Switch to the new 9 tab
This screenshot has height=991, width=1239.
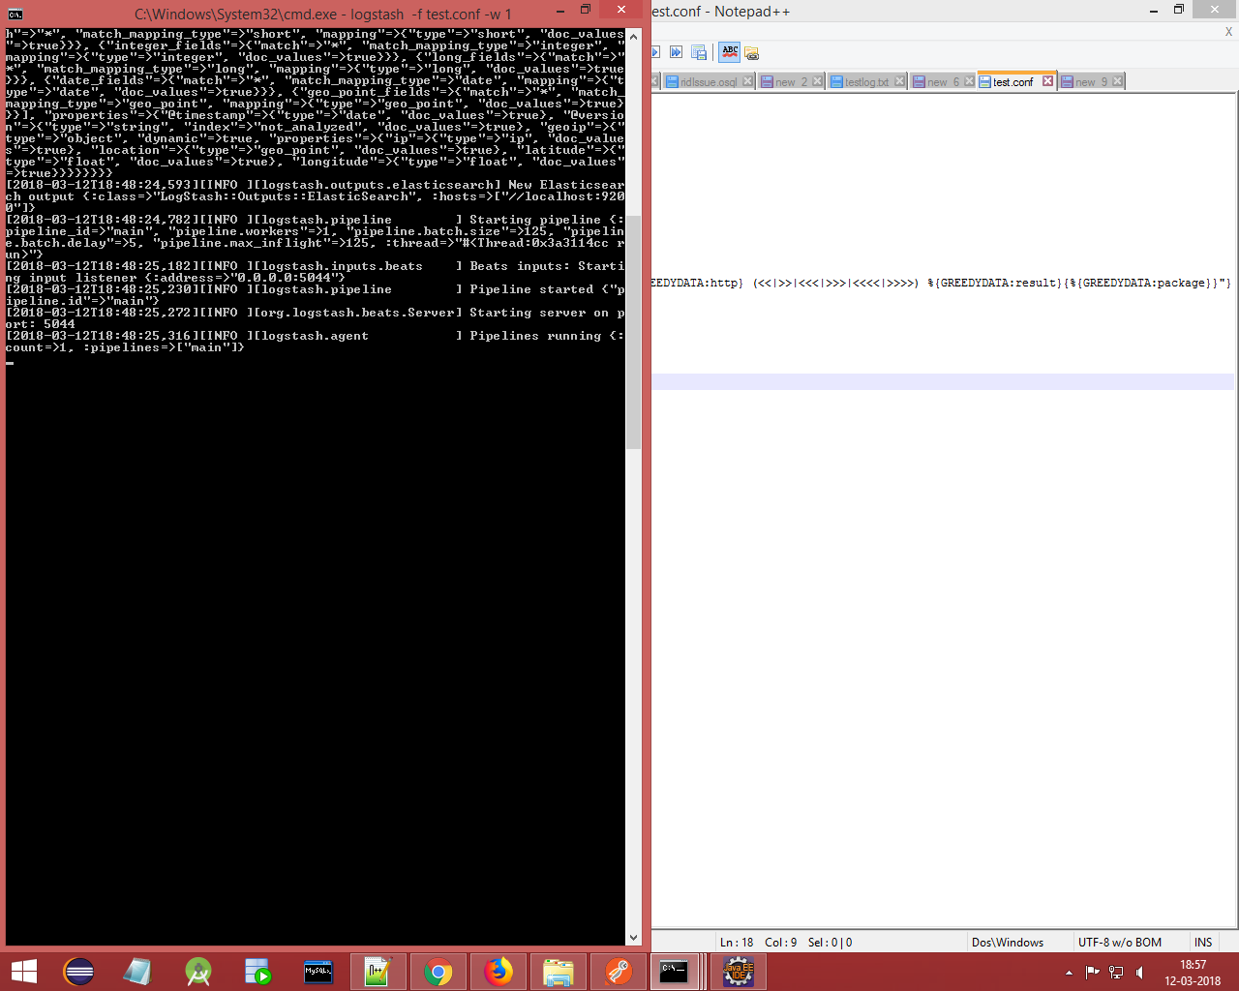(x=1091, y=82)
